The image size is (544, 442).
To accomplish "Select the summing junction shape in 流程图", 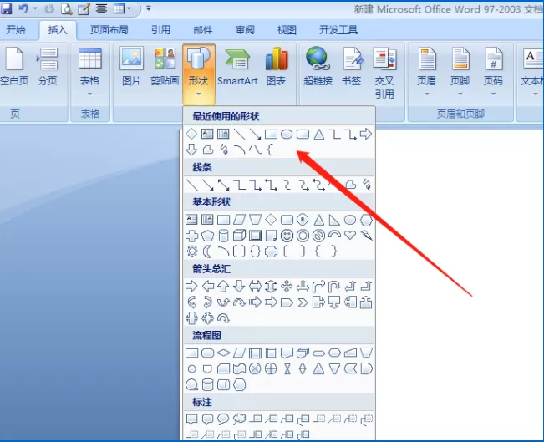I will coord(255,368).
